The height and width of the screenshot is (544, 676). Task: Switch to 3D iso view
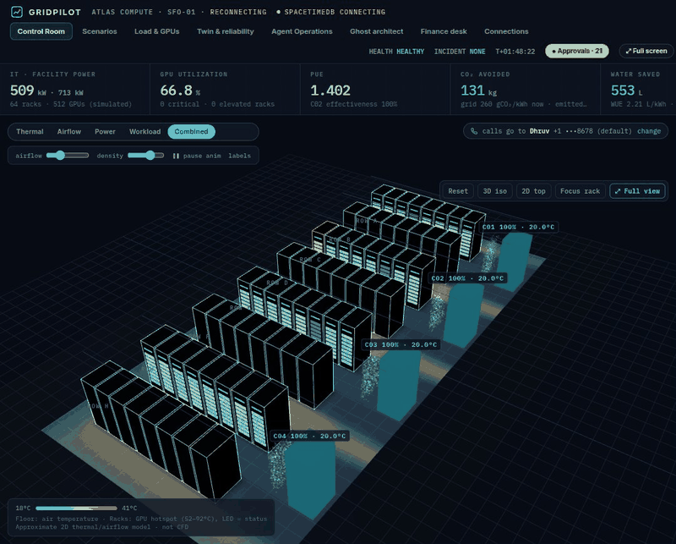495,191
